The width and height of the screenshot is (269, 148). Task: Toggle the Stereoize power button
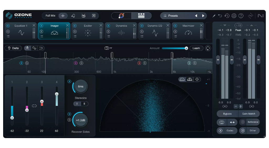(69, 81)
